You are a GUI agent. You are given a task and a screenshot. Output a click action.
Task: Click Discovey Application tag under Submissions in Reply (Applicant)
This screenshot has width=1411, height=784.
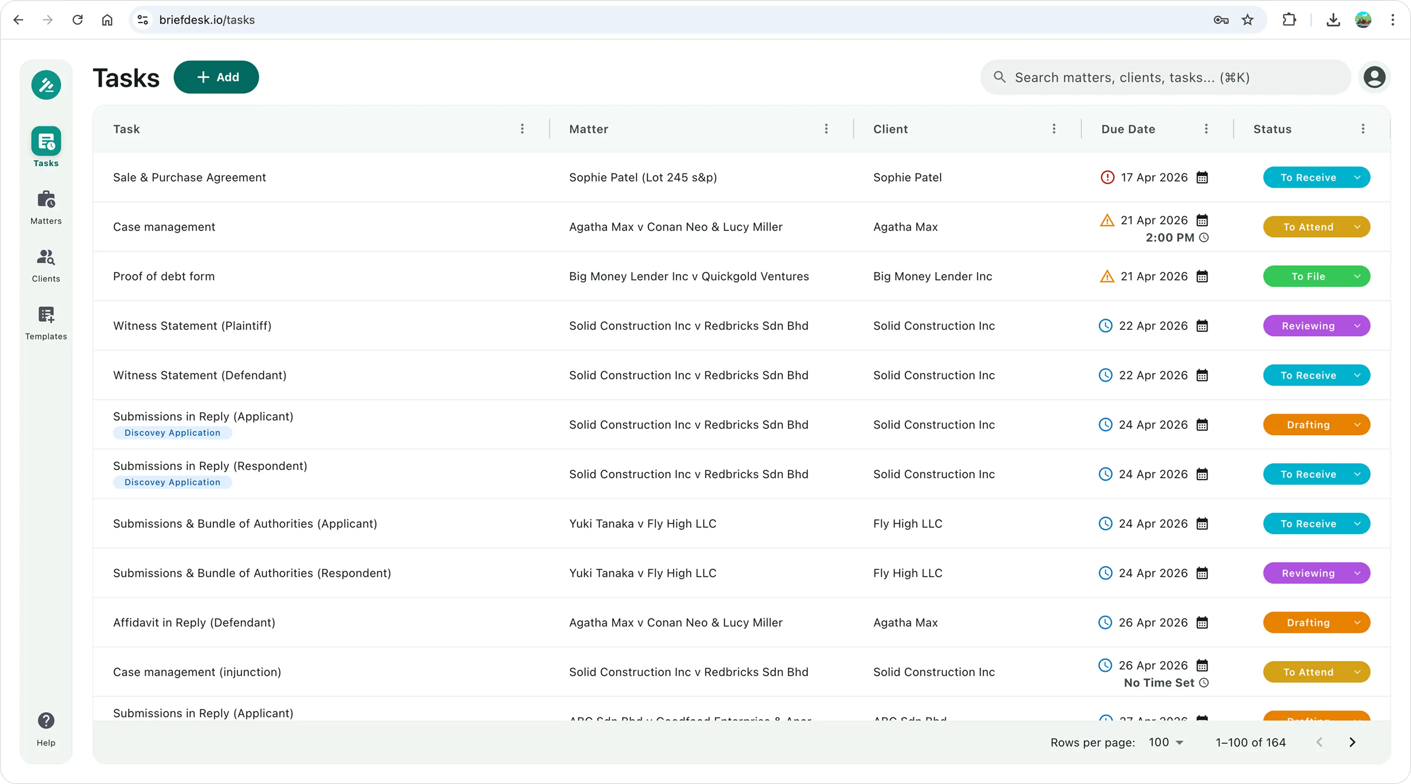click(172, 433)
